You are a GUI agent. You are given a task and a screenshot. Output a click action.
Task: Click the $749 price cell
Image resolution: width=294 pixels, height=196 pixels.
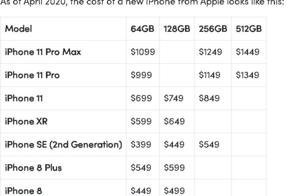coord(173,98)
